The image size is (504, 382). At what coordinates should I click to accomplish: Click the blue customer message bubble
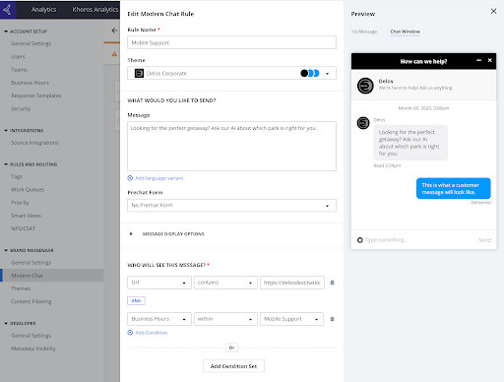454,188
